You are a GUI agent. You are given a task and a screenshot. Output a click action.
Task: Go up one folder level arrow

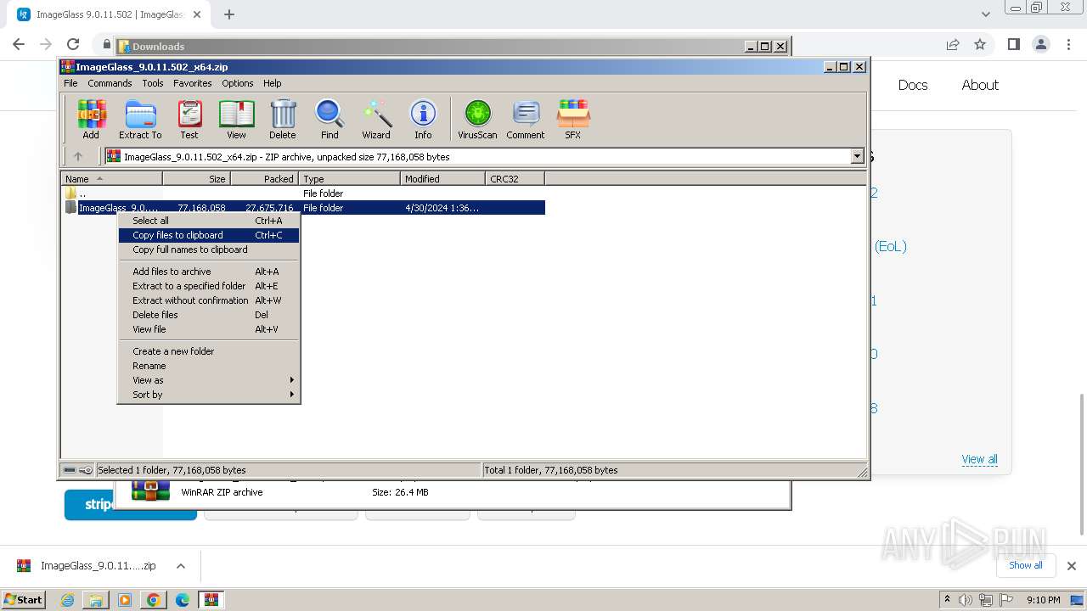coord(78,156)
